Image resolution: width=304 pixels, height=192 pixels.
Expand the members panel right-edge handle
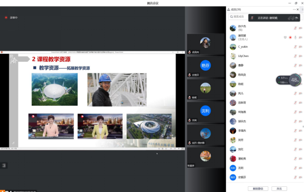[302, 9]
